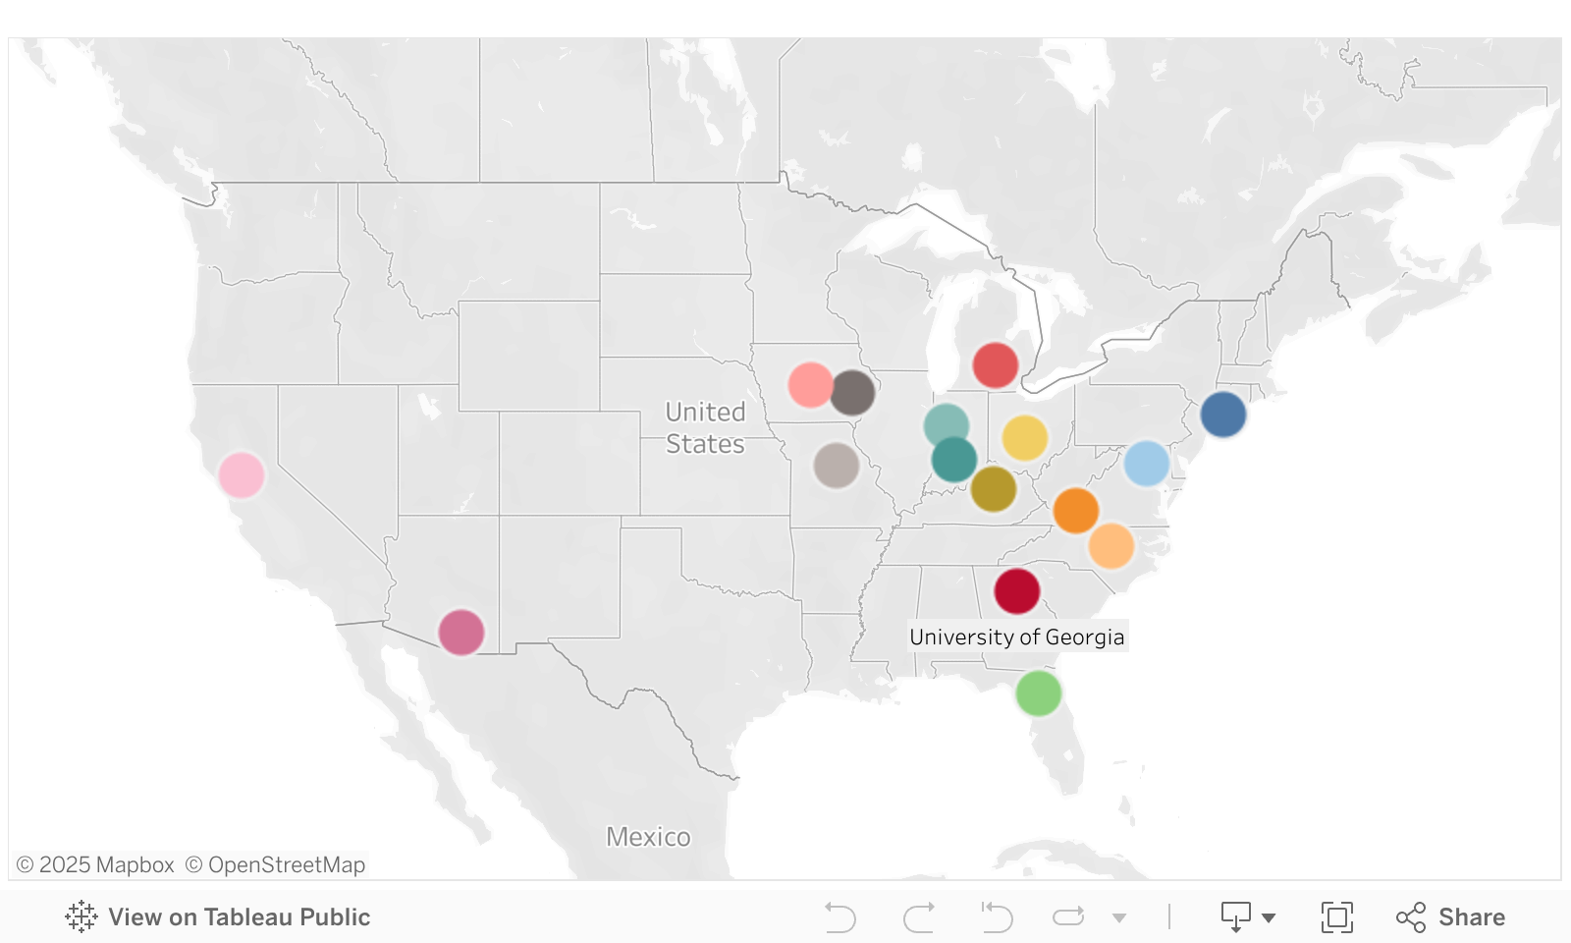Click the Redo icon in the toolbar

(919, 916)
